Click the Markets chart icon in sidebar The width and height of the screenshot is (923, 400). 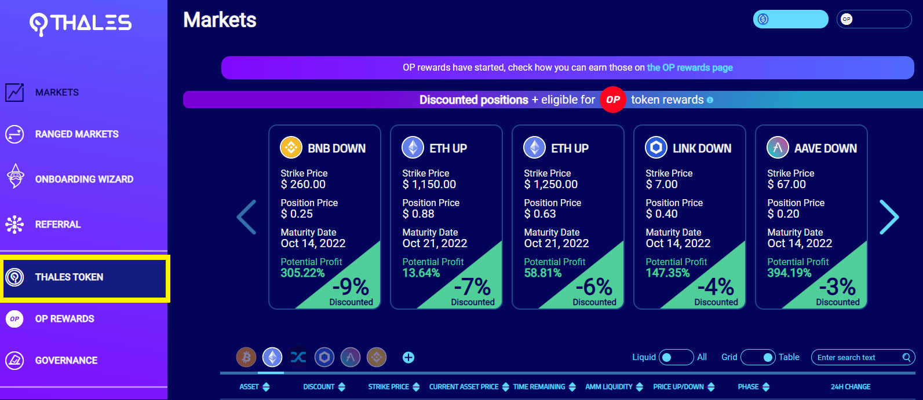pos(14,92)
